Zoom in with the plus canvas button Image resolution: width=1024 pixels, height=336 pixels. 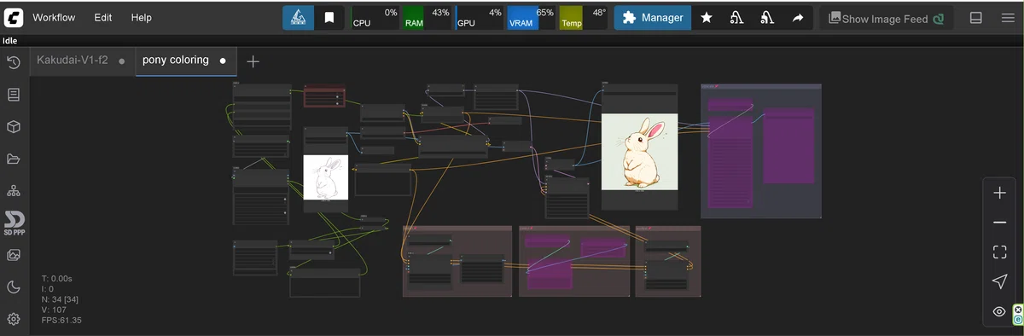point(999,194)
